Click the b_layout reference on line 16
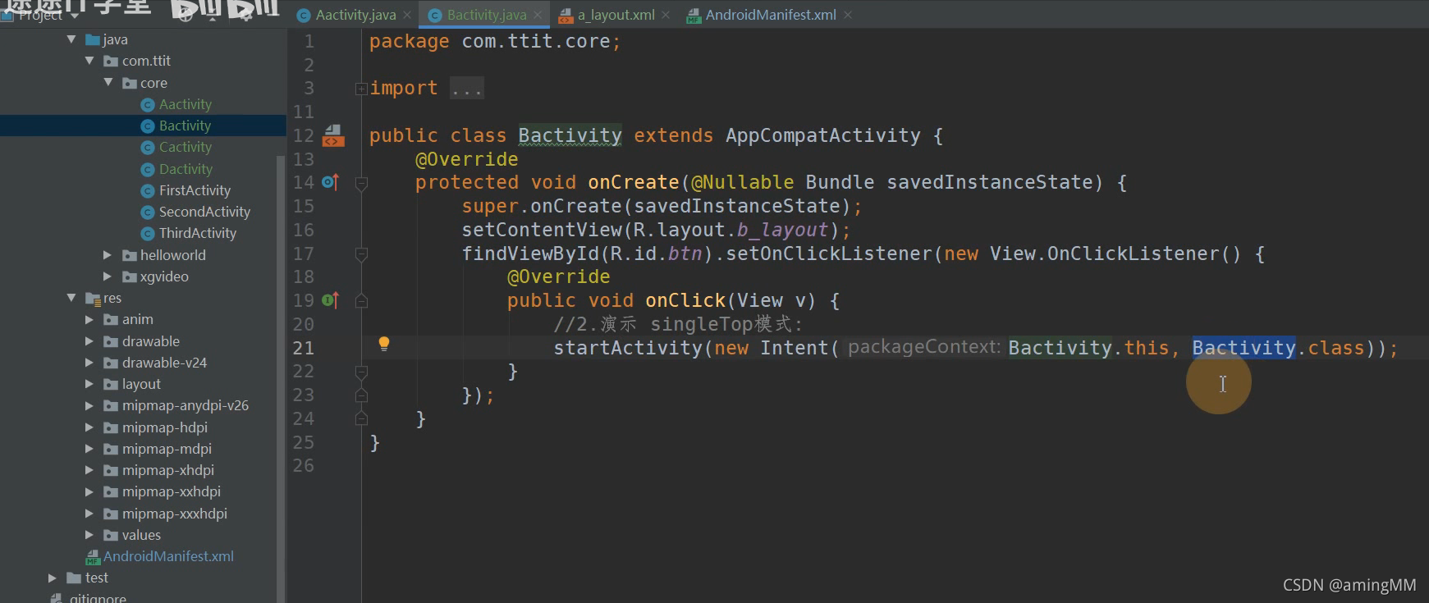Image resolution: width=1429 pixels, height=603 pixels. [x=782, y=230]
